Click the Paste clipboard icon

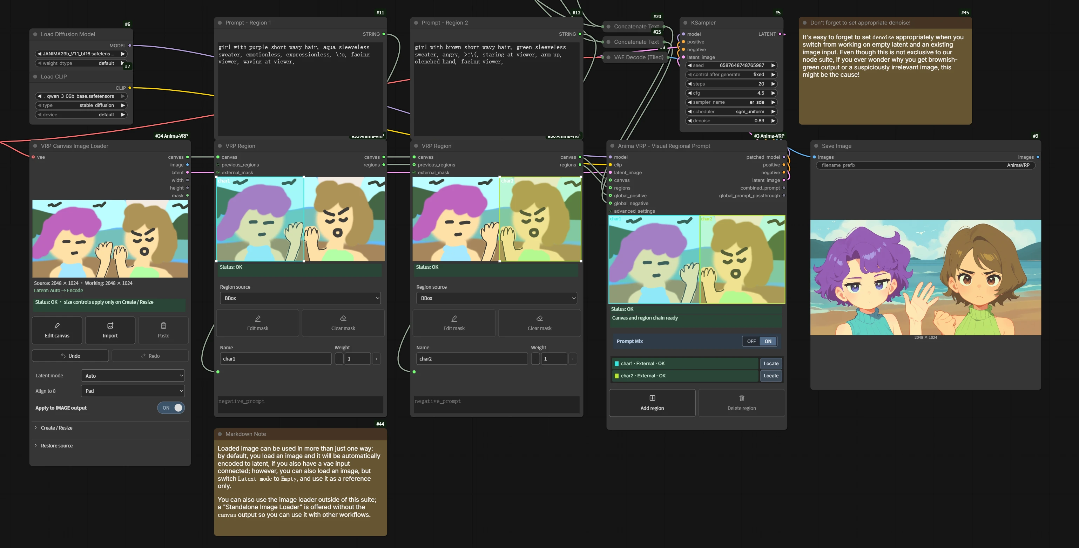pyautogui.click(x=163, y=326)
